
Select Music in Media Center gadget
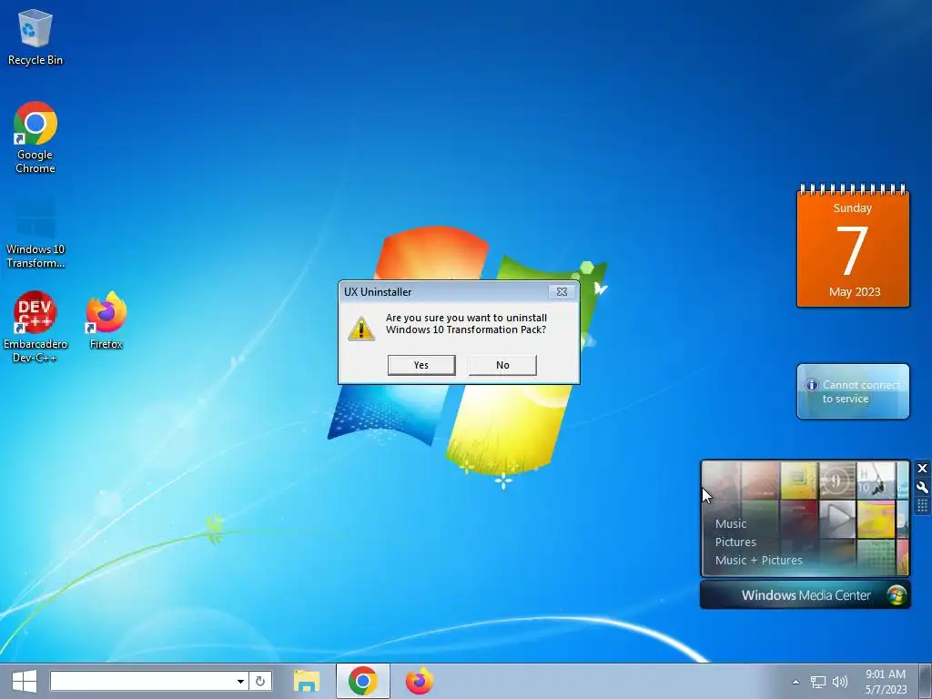pos(731,523)
